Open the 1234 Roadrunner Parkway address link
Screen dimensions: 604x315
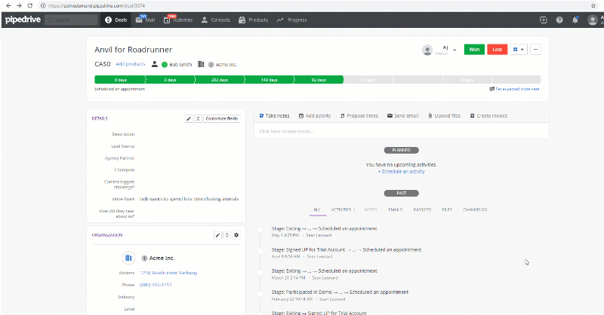click(168, 273)
